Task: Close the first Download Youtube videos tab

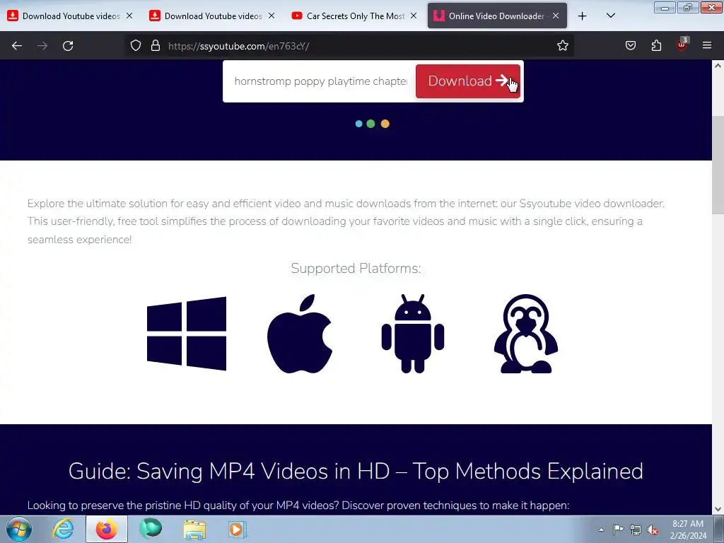Action: pos(129,16)
